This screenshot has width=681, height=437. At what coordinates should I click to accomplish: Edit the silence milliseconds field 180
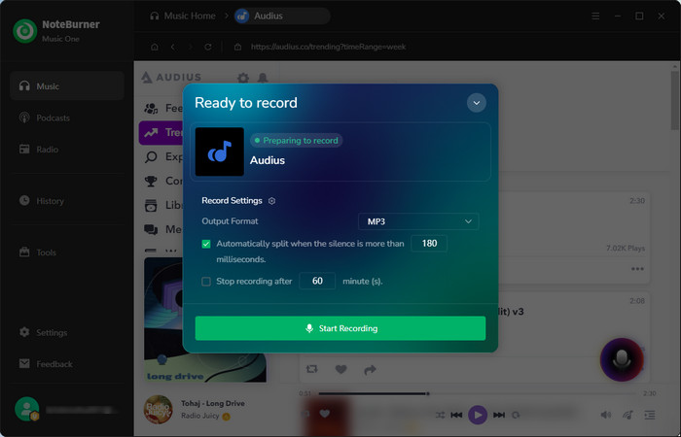[429, 243]
